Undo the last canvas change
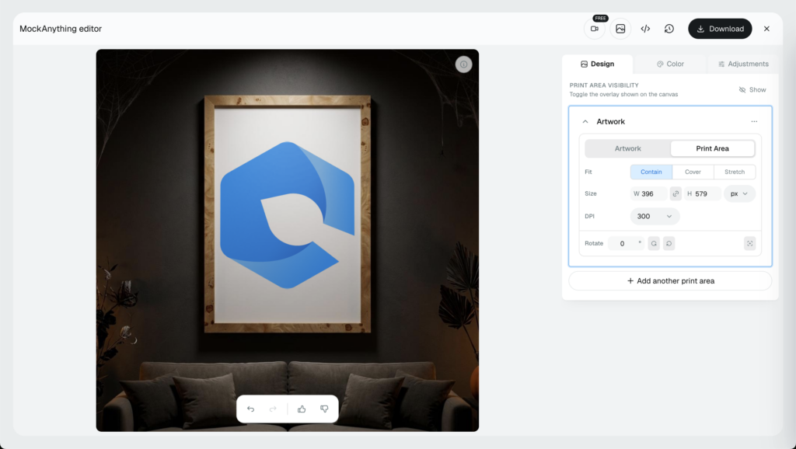Viewport: 796px width, 449px height. tap(251, 409)
